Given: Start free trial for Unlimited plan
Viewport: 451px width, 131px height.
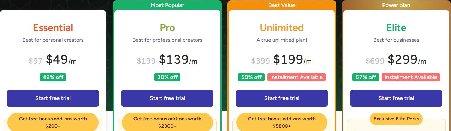Looking at the screenshot, I should (x=282, y=98).
